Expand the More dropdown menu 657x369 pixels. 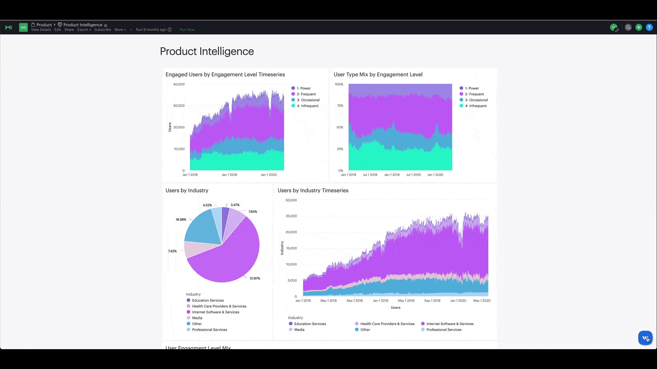coord(120,30)
